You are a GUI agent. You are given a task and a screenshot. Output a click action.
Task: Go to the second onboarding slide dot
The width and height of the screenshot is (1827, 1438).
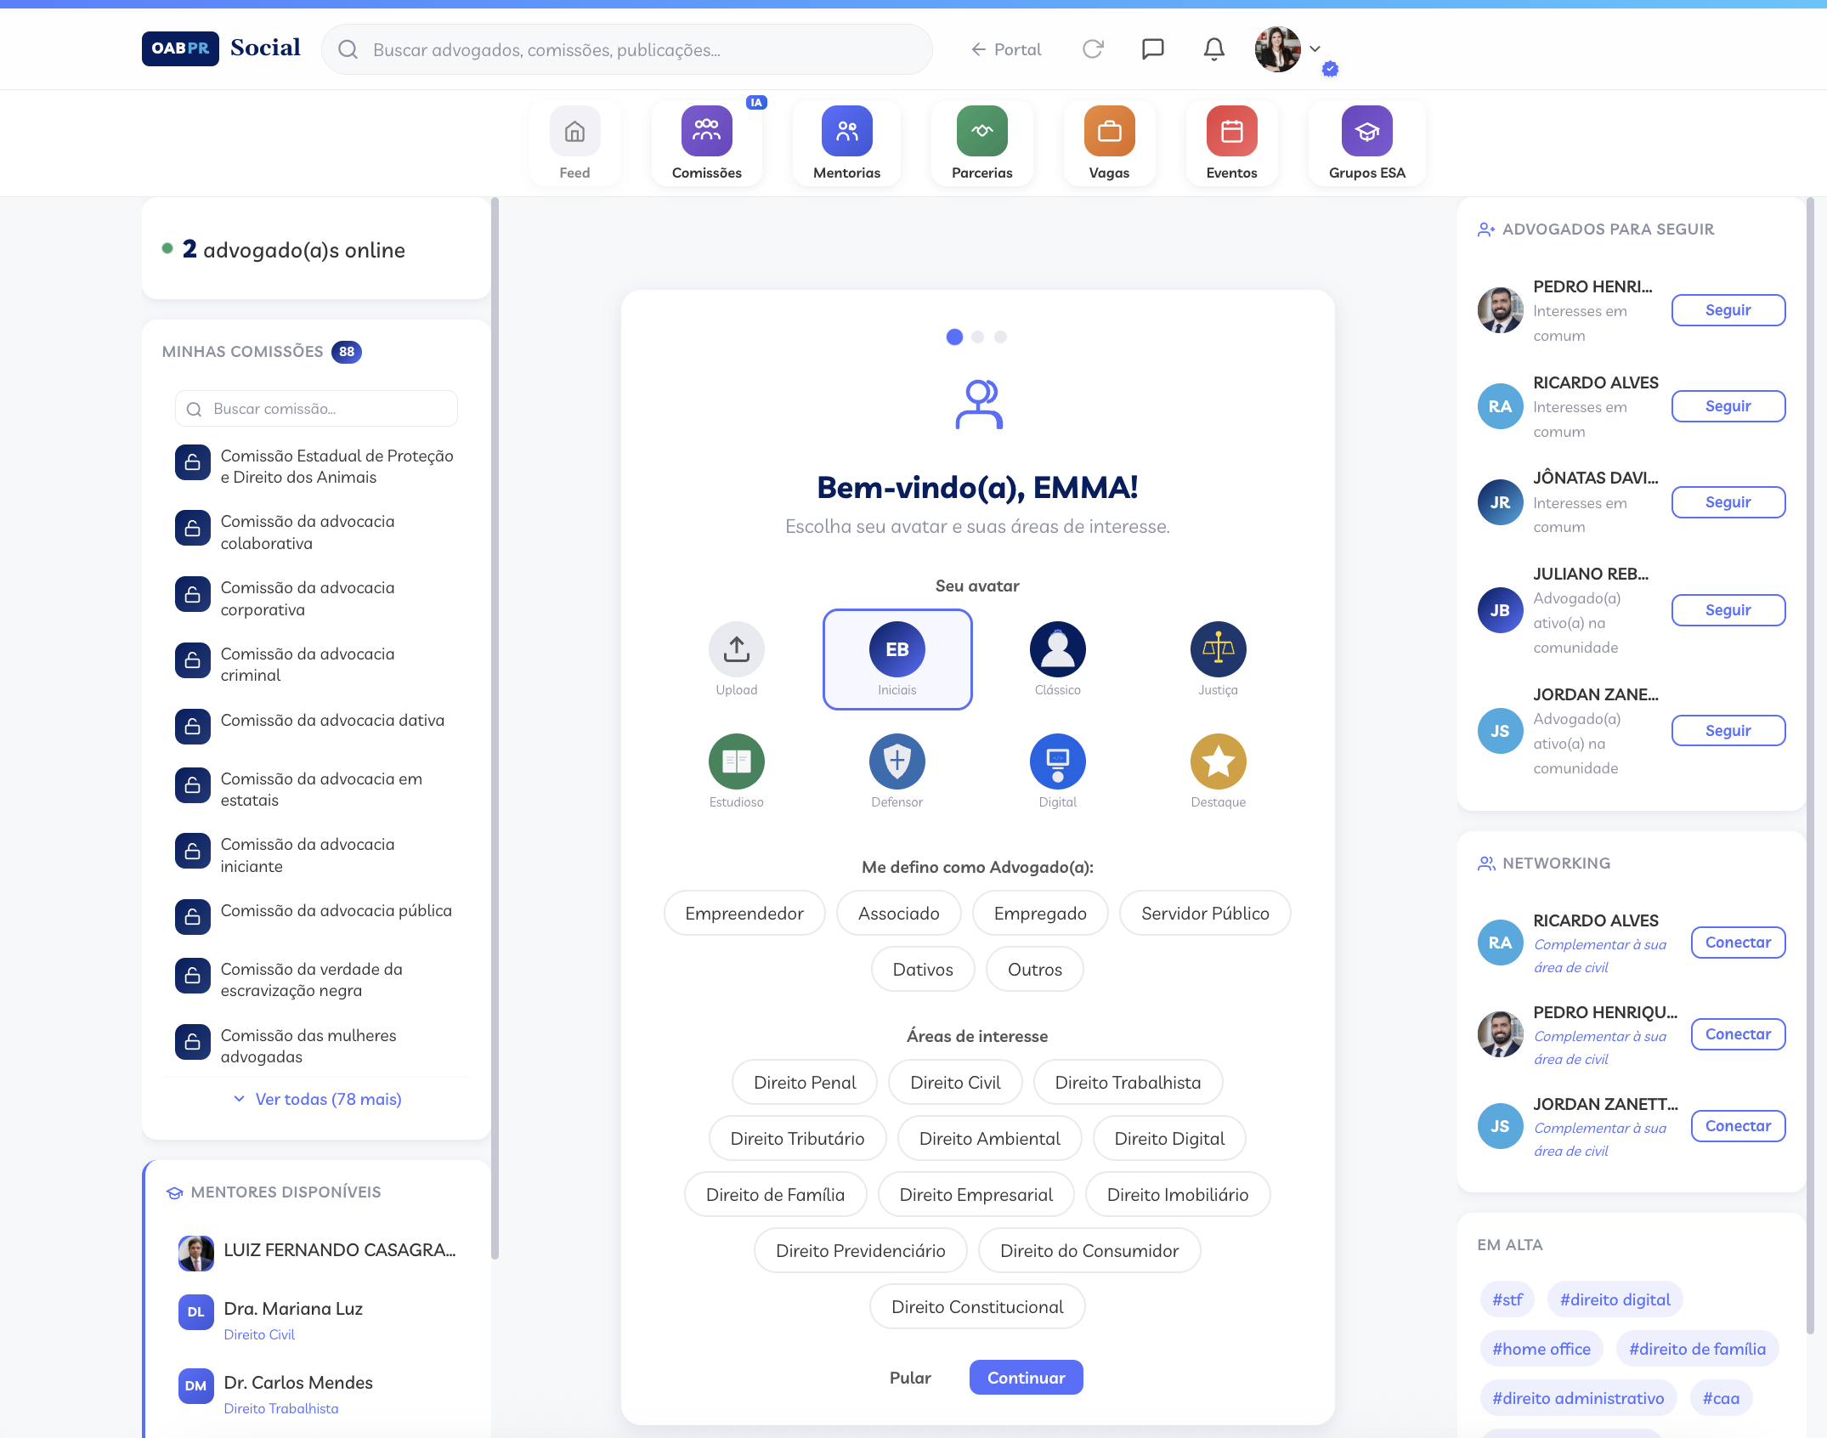(977, 337)
